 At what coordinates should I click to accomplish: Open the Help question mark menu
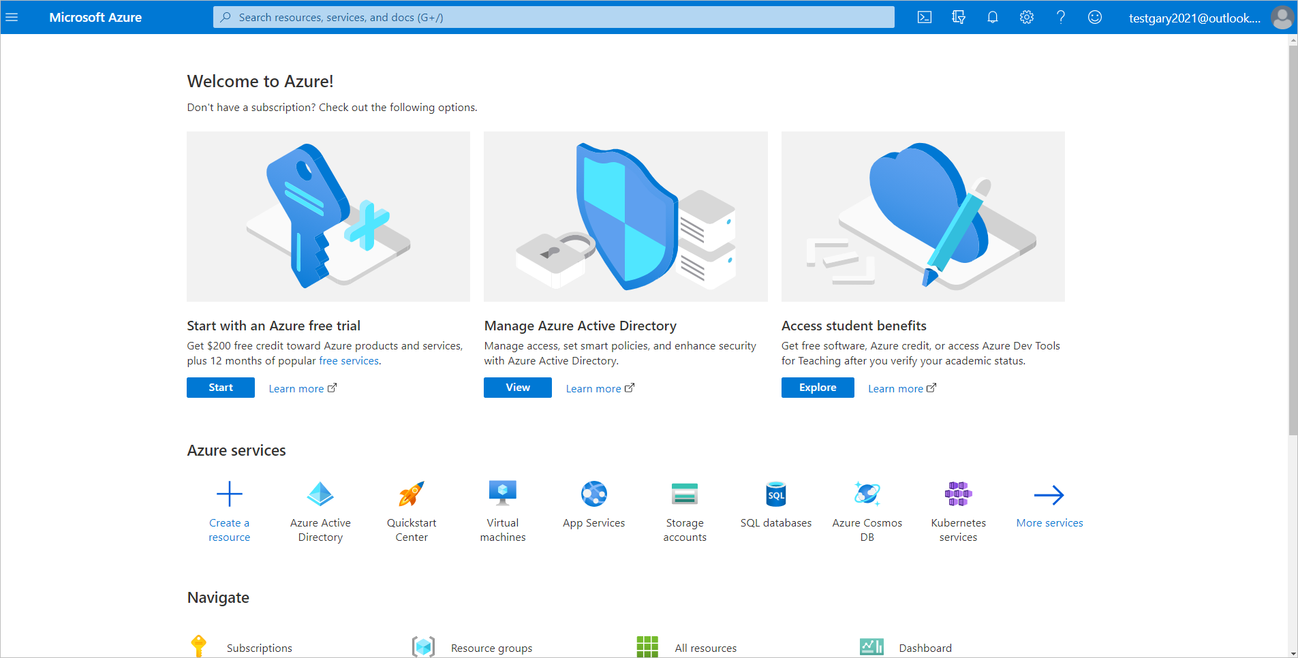click(1060, 17)
